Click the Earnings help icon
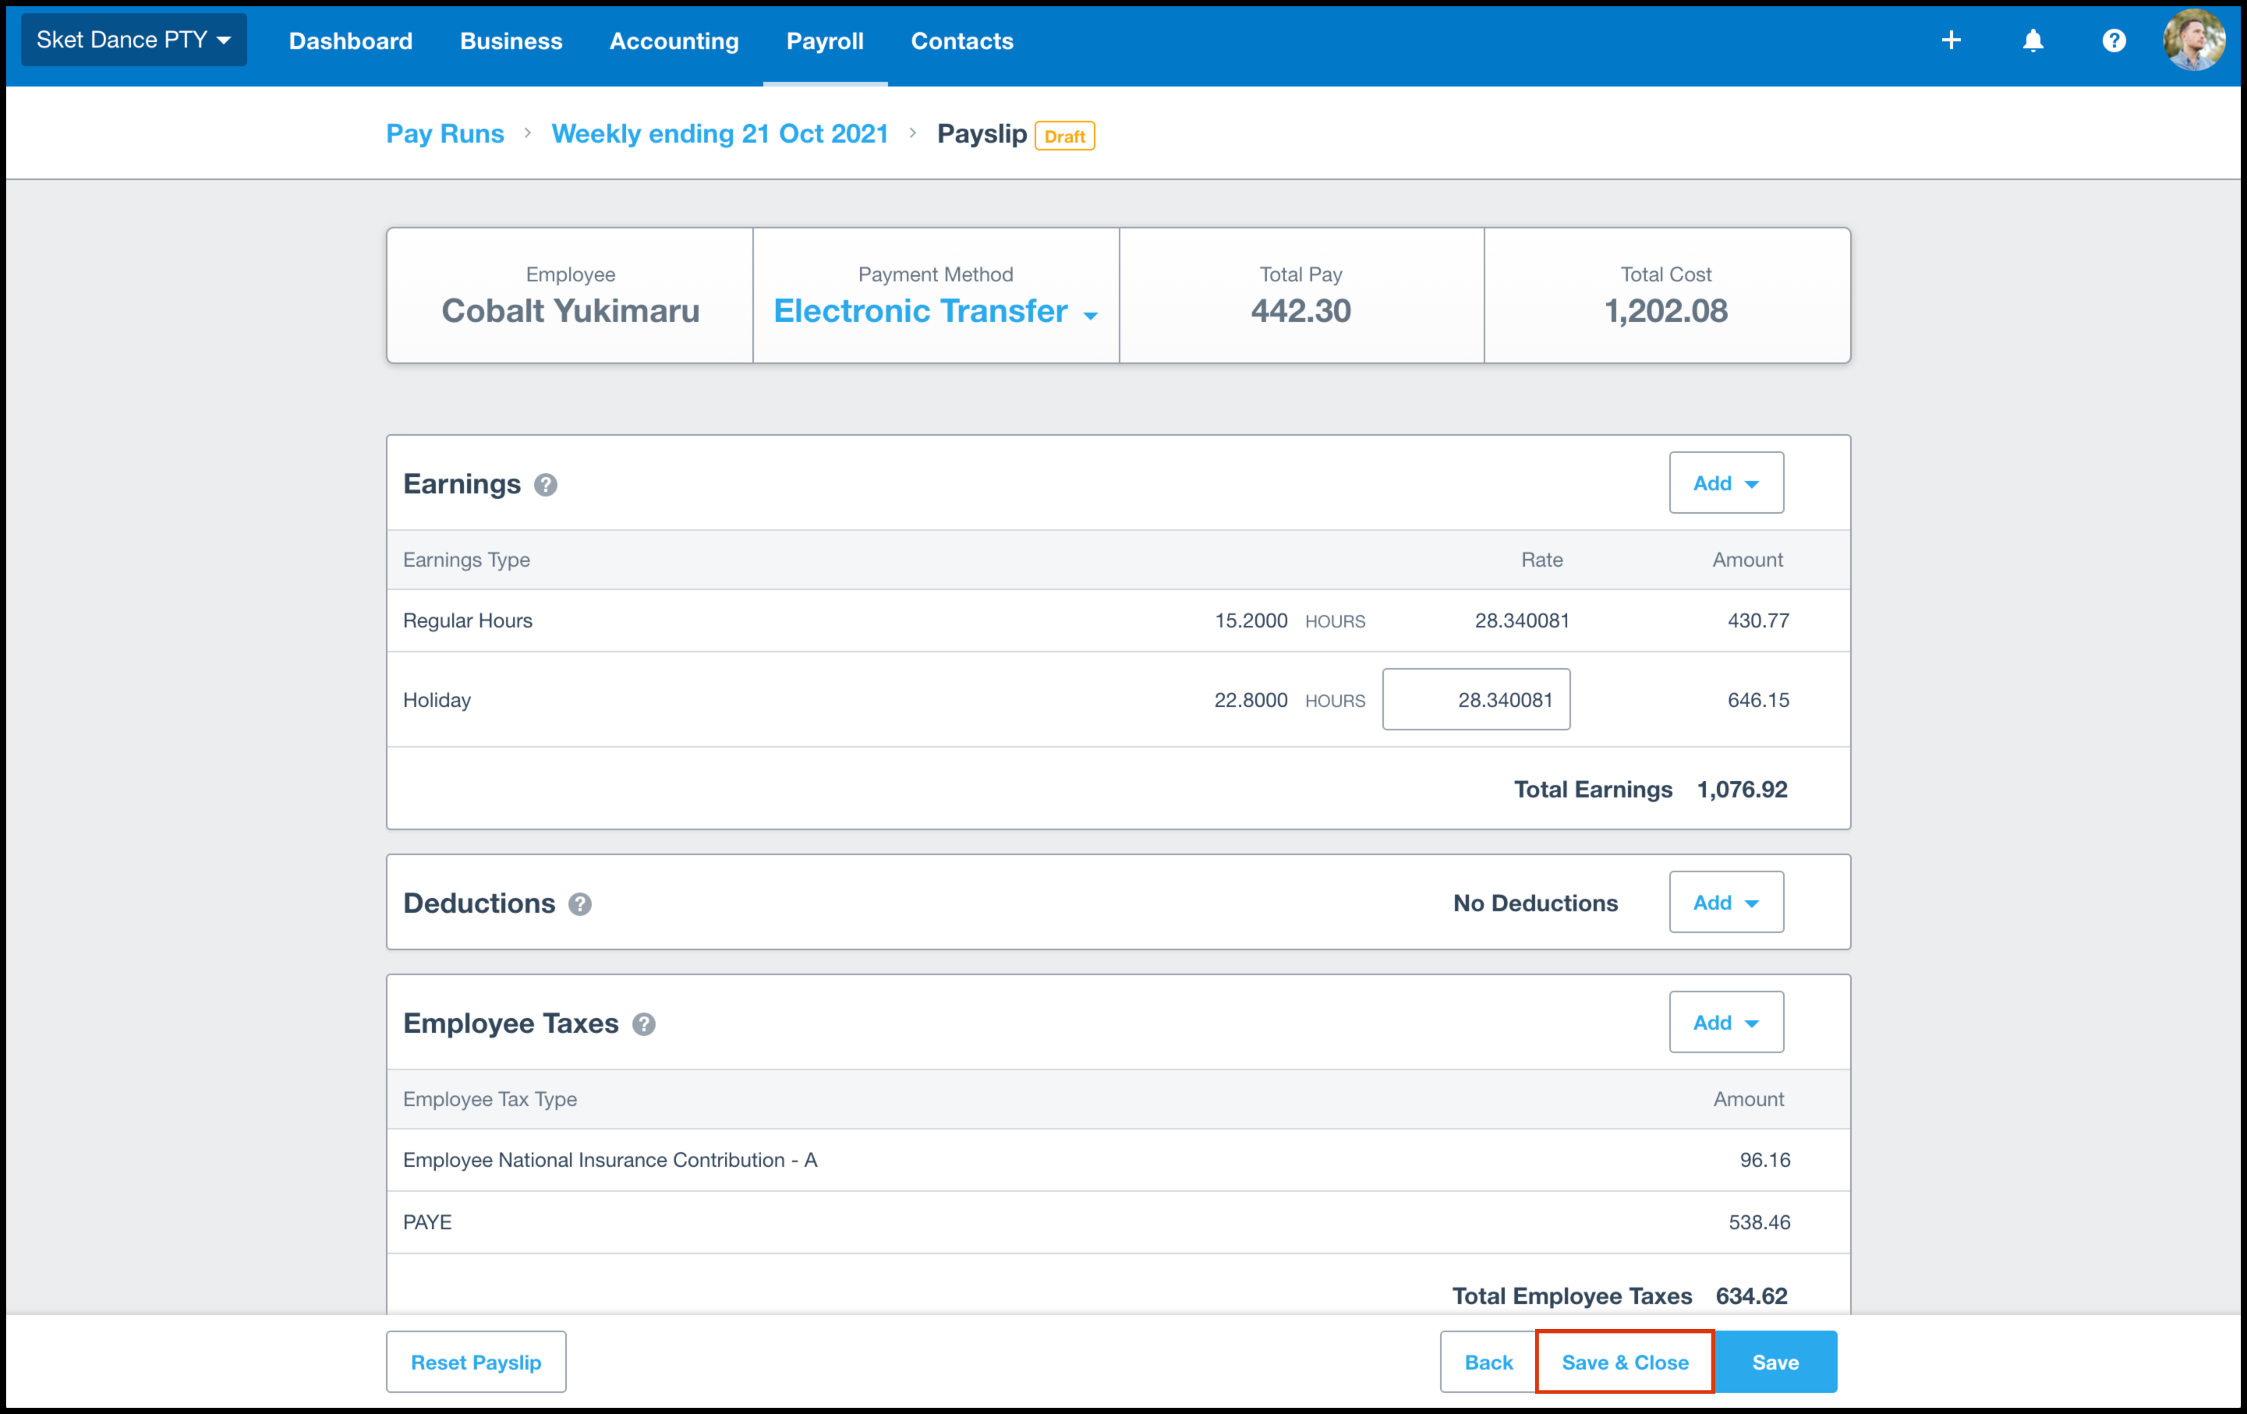Image resolution: width=2247 pixels, height=1414 pixels. (546, 485)
